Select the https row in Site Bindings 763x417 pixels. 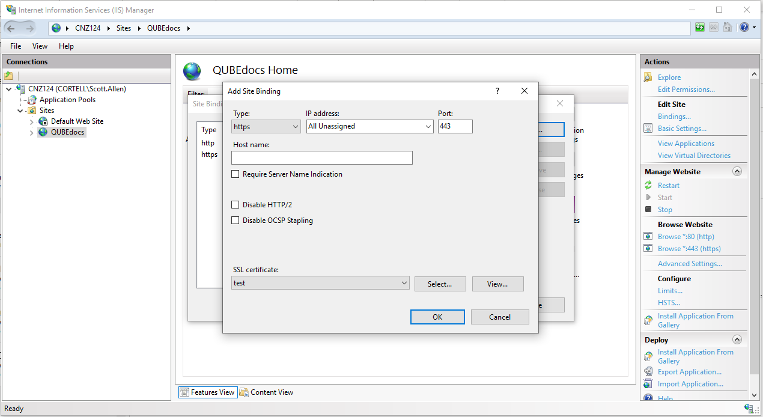[210, 154]
